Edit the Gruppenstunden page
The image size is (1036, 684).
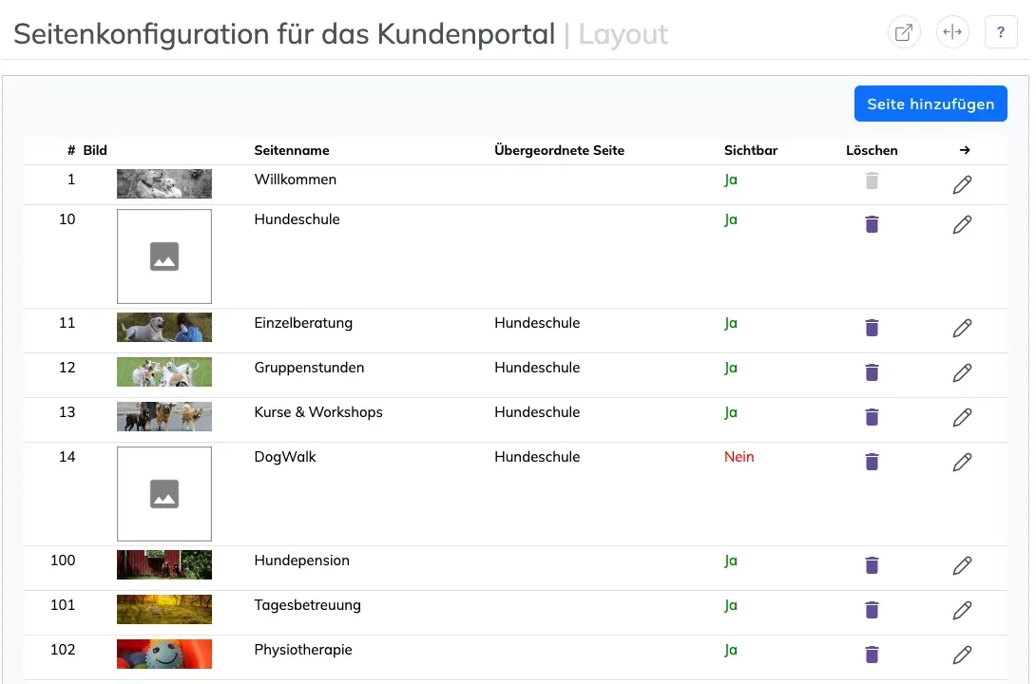click(x=962, y=373)
